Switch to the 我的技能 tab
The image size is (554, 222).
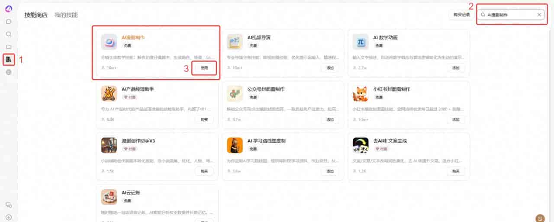coord(66,15)
